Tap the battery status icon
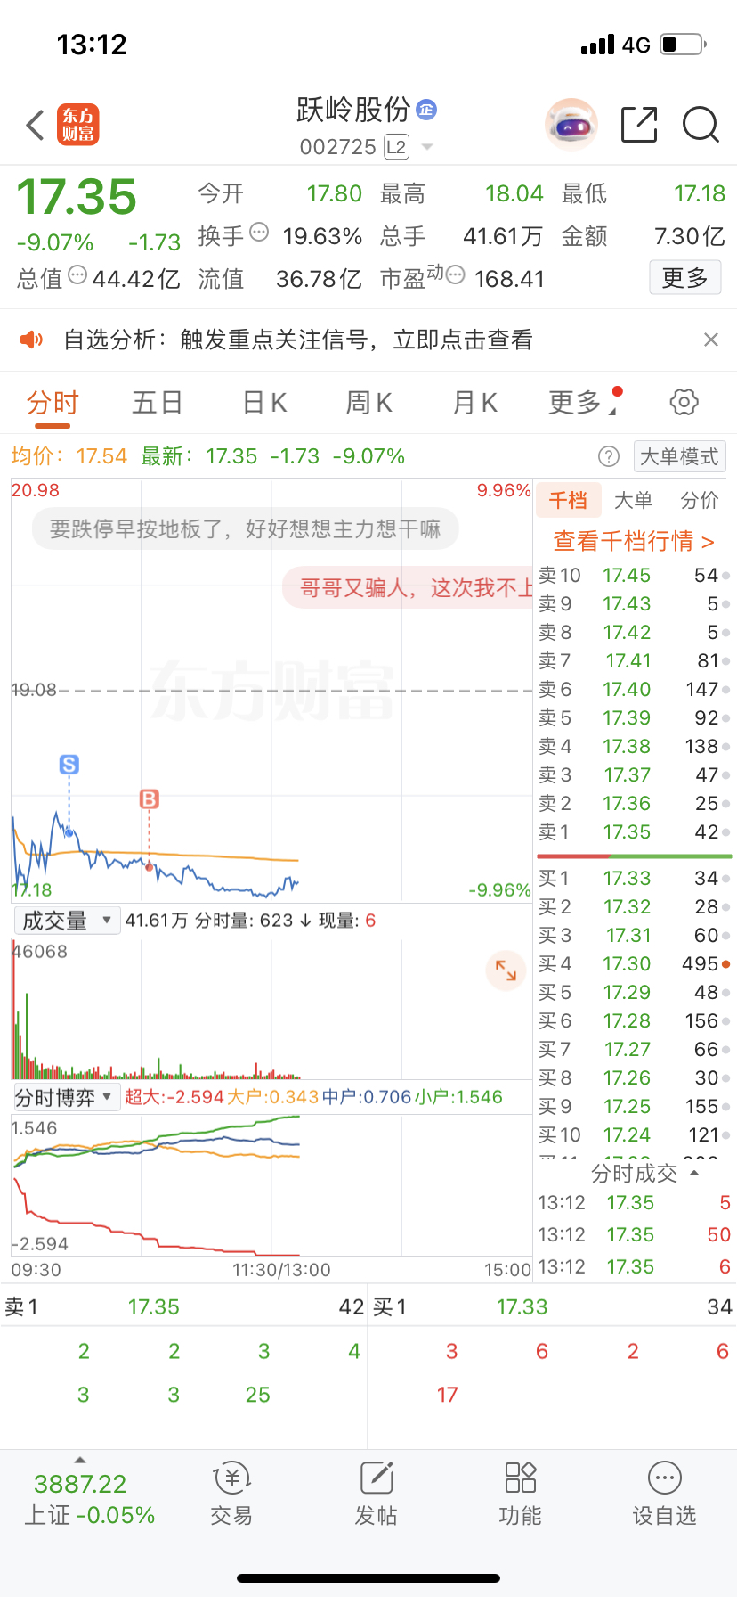 click(x=684, y=44)
